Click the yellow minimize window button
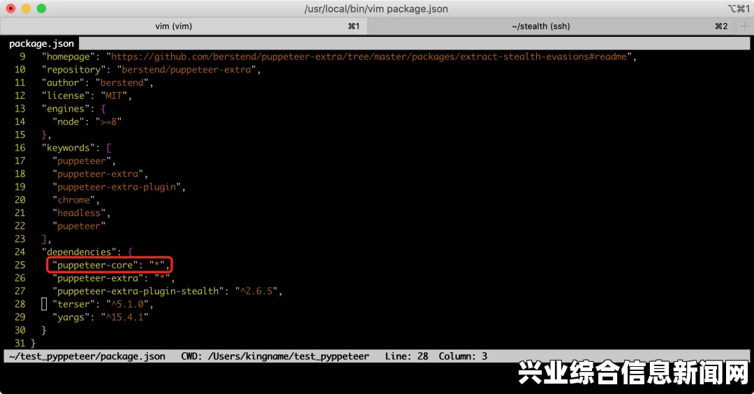Viewport: 754px width, 394px height. tap(26, 8)
